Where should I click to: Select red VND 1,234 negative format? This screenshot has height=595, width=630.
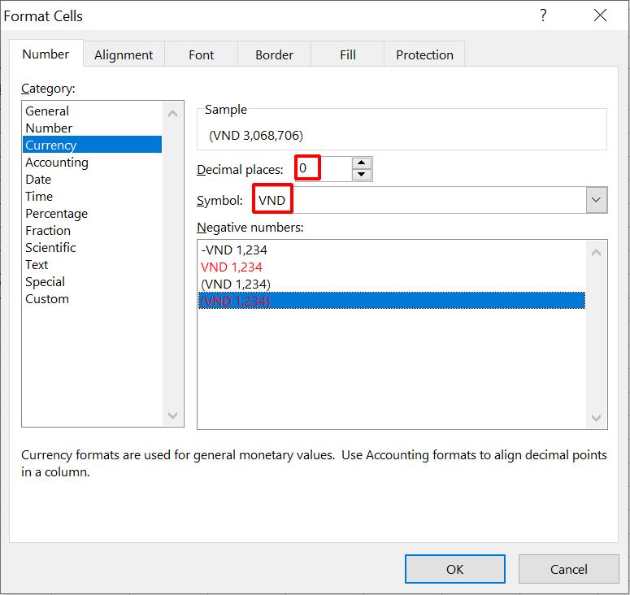(232, 267)
